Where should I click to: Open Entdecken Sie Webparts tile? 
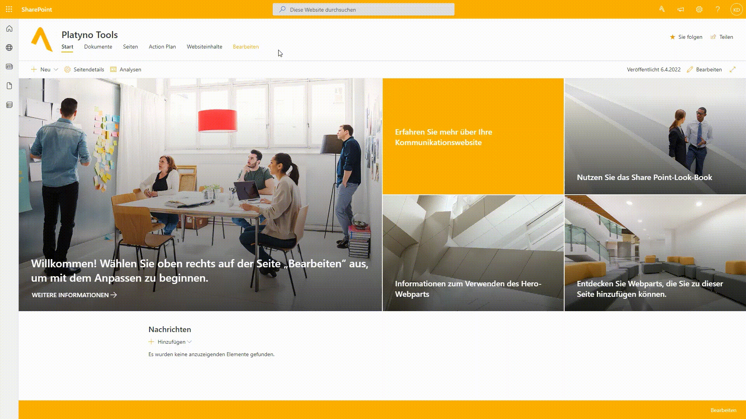(x=655, y=253)
